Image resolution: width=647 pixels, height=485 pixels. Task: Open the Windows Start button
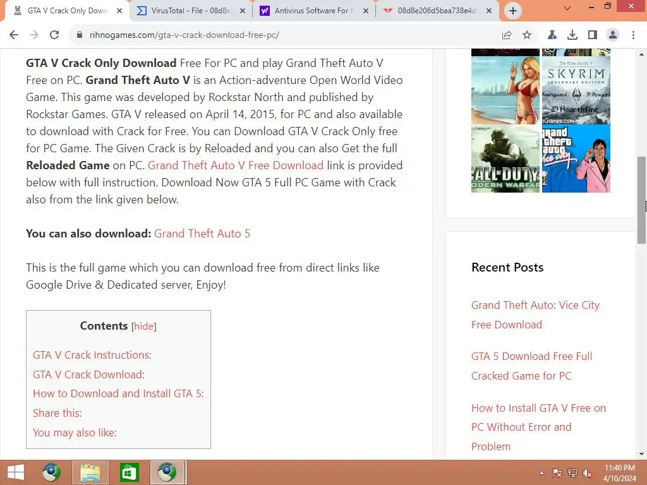(16, 472)
